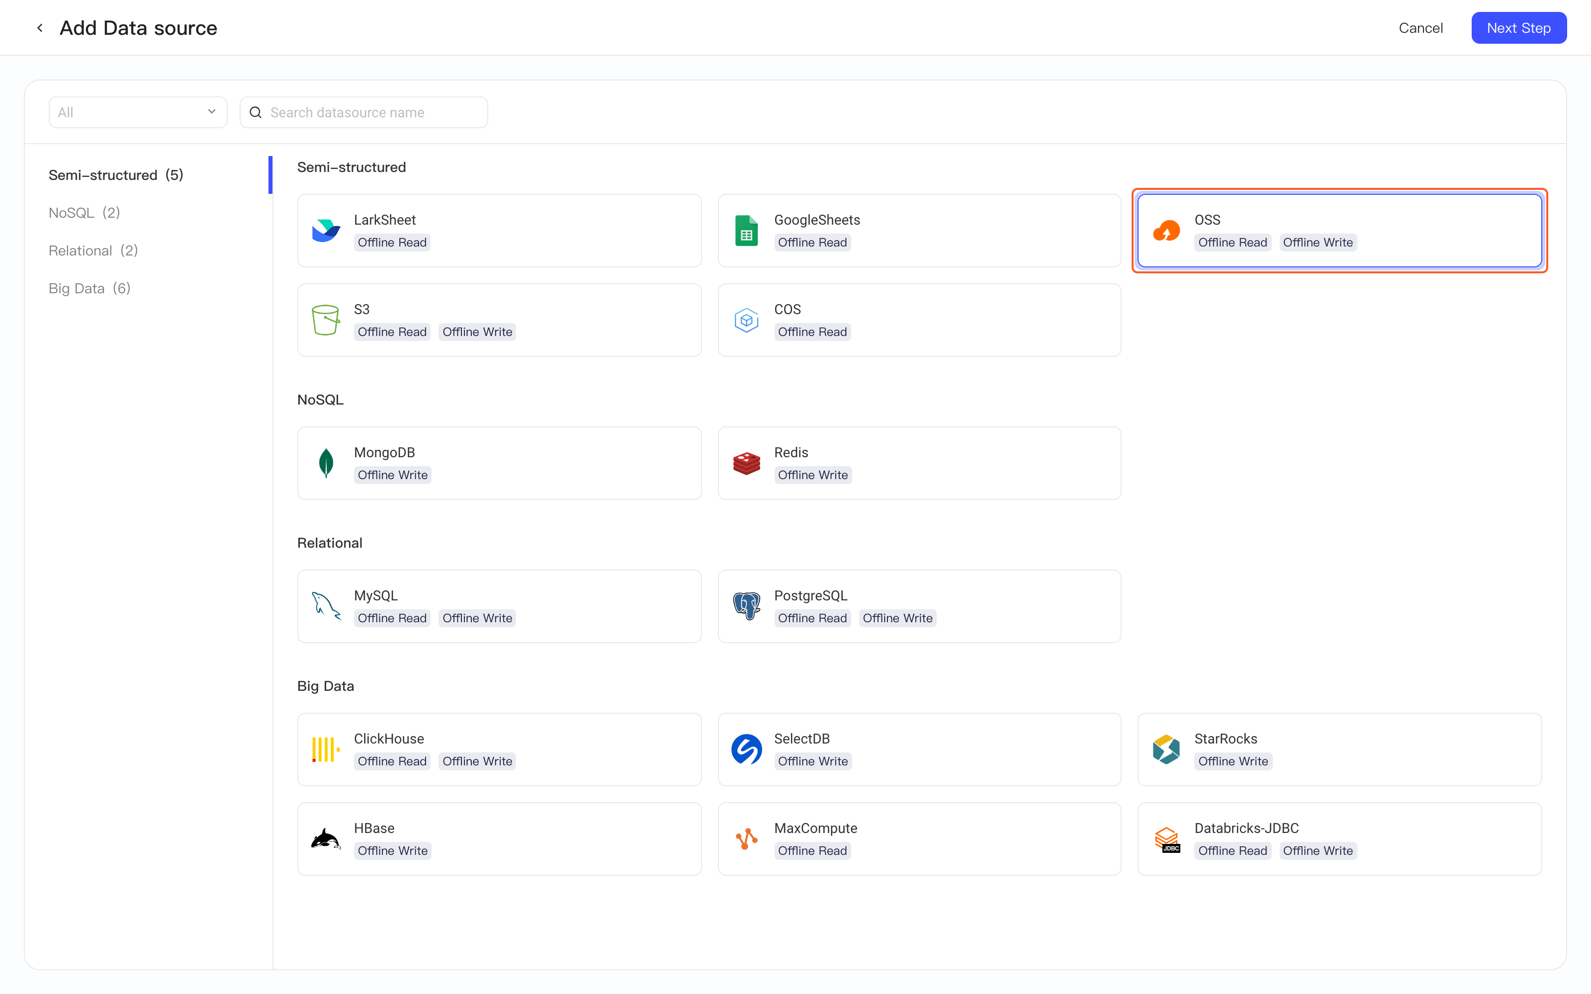Viewport: 1591px width, 994px height.
Task: Click the ClickHouse yellow bars icon
Action: 326,749
